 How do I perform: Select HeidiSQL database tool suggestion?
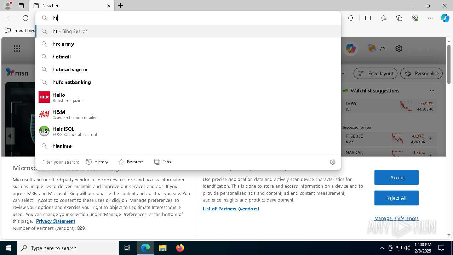pyautogui.click(x=188, y=131)
